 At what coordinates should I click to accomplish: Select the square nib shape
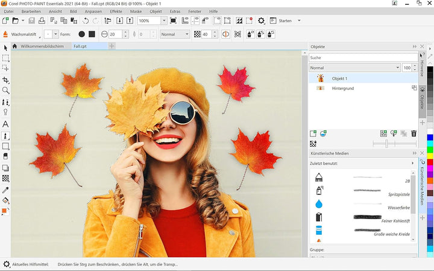coord(92,34)
